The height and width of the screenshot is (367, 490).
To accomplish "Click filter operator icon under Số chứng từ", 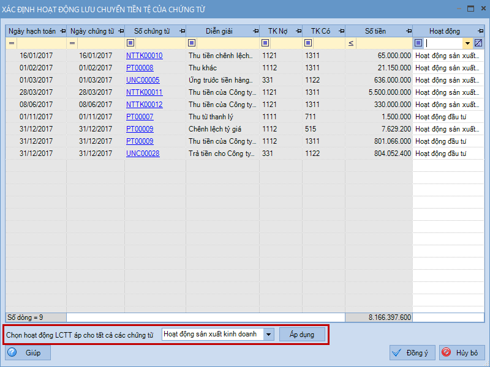I will coord(130,43).
